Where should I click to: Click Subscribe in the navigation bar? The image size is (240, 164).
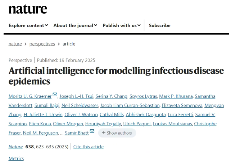click(159, 25)
